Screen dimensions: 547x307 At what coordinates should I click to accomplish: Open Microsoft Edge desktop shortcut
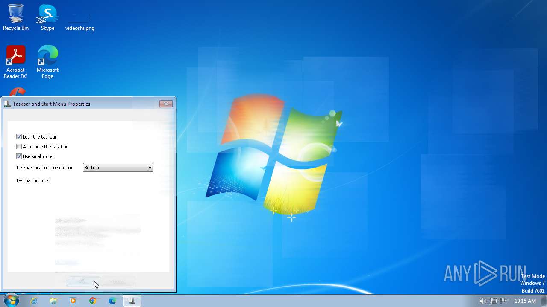[47, 62]
